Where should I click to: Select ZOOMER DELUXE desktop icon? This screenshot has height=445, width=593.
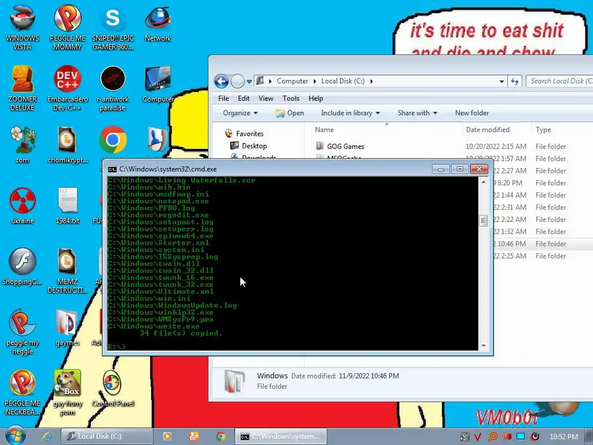coord(23,88)
